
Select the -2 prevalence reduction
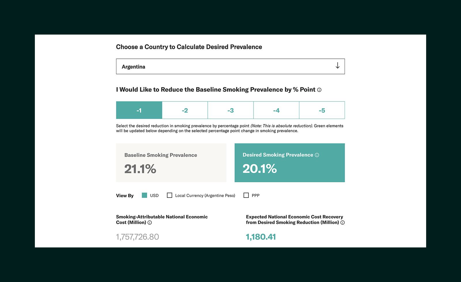(x=185, y=110)
